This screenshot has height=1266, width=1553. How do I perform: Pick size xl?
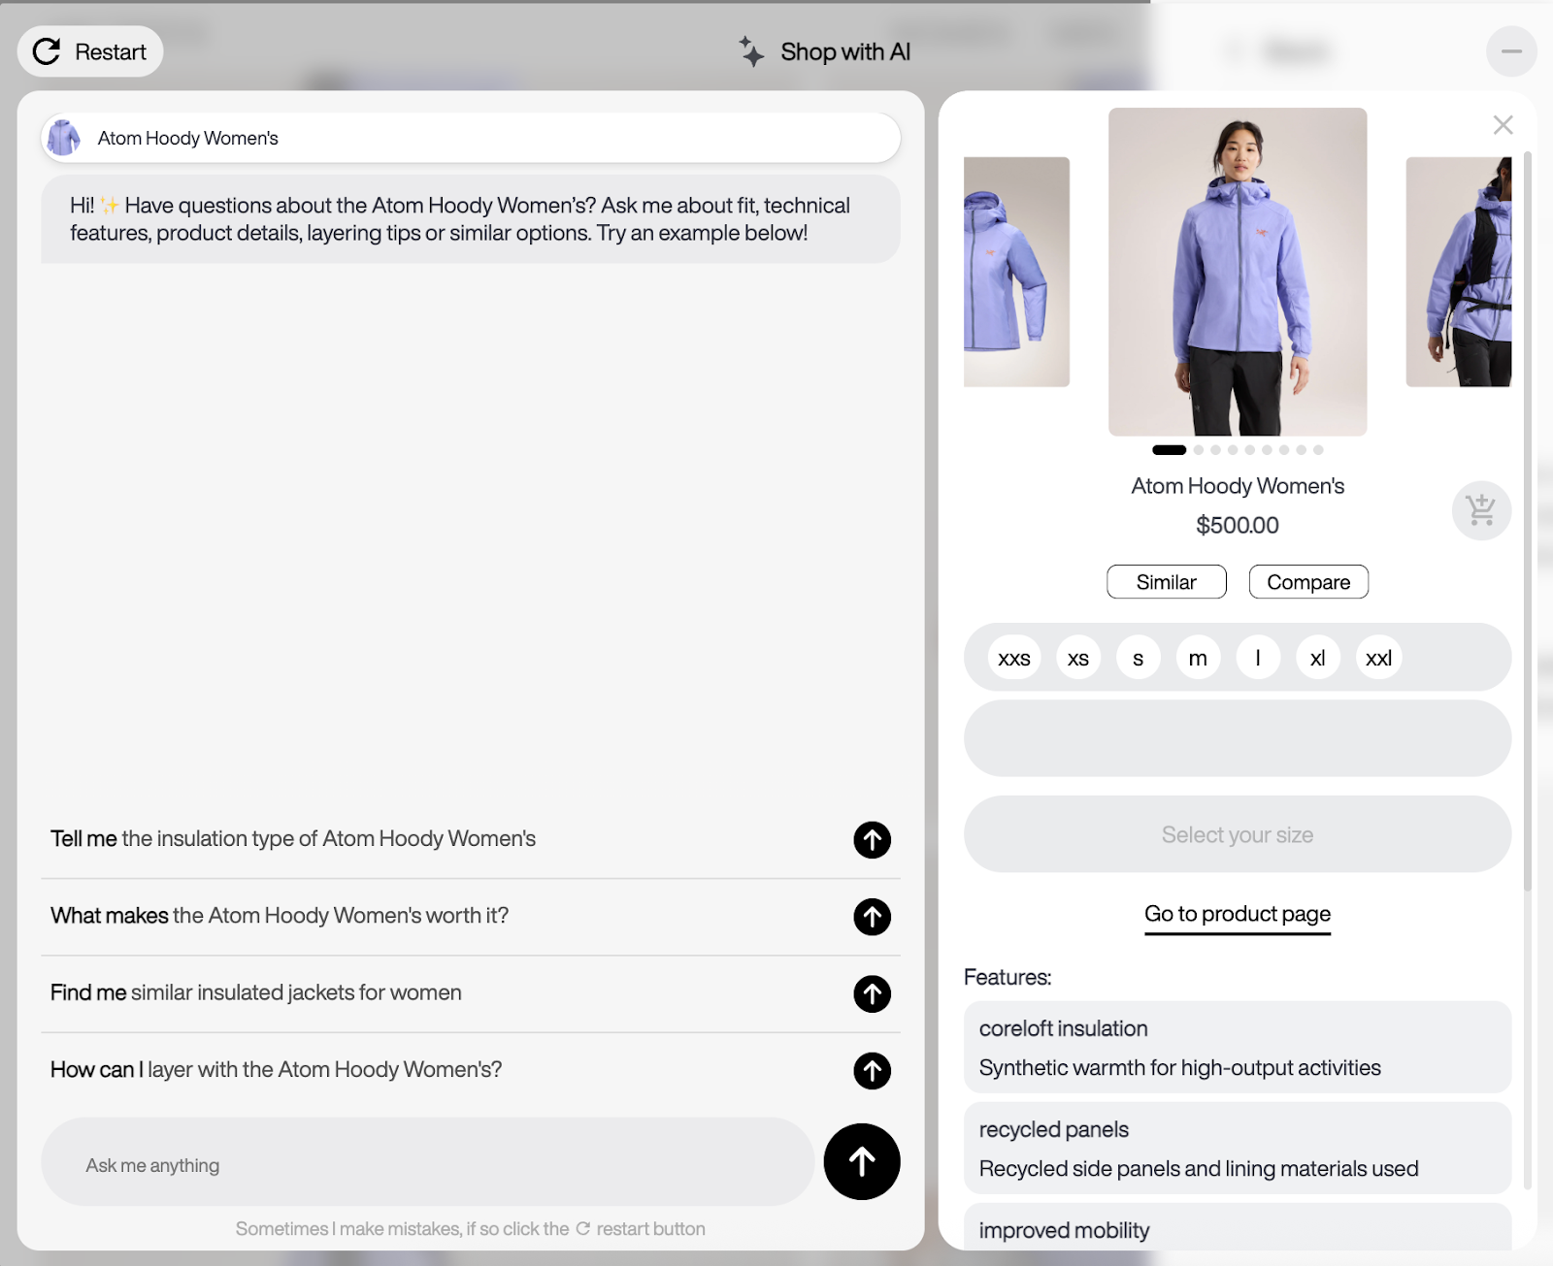tap(1318, 658)
